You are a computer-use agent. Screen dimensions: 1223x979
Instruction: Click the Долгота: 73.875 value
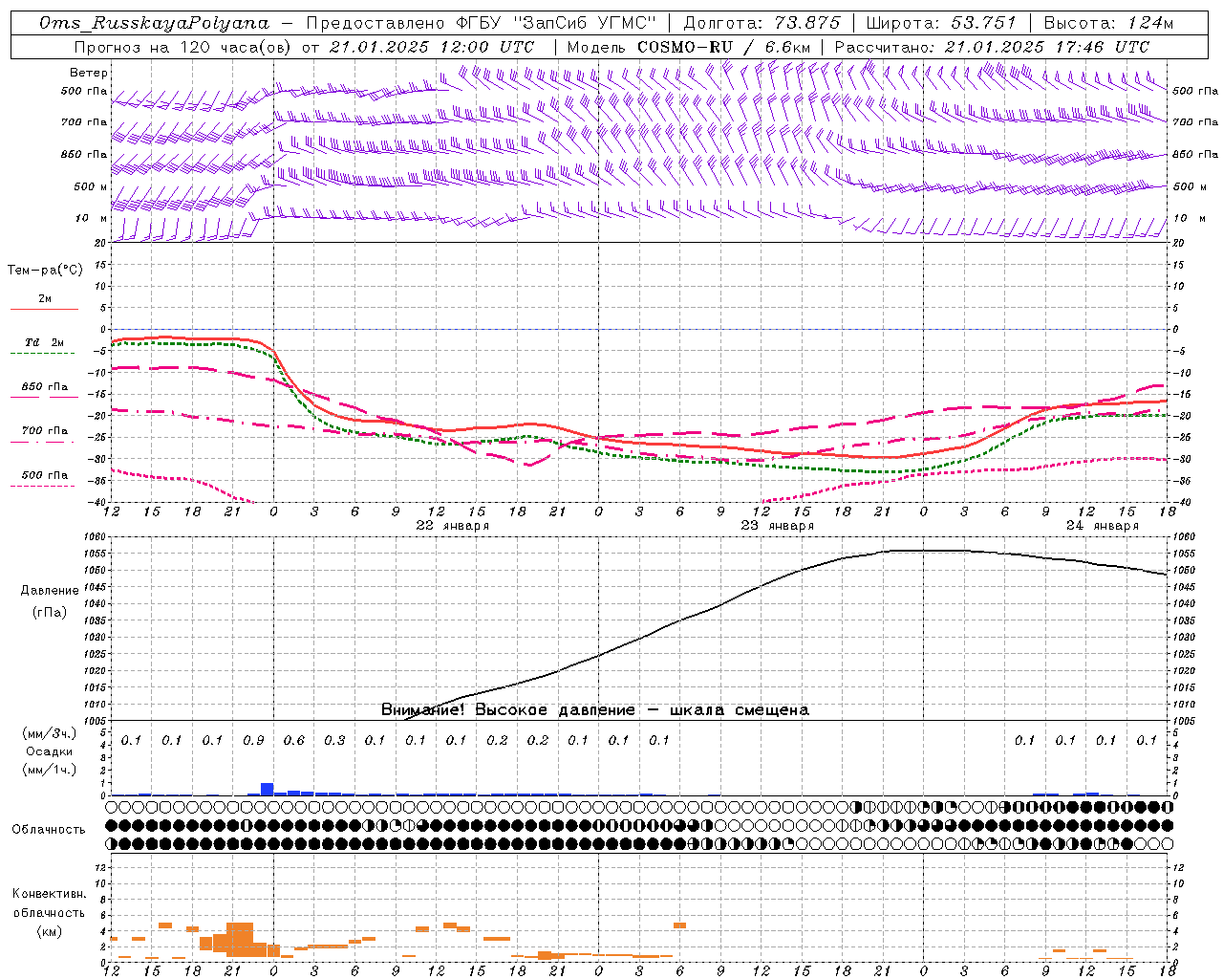coord(762,23)
